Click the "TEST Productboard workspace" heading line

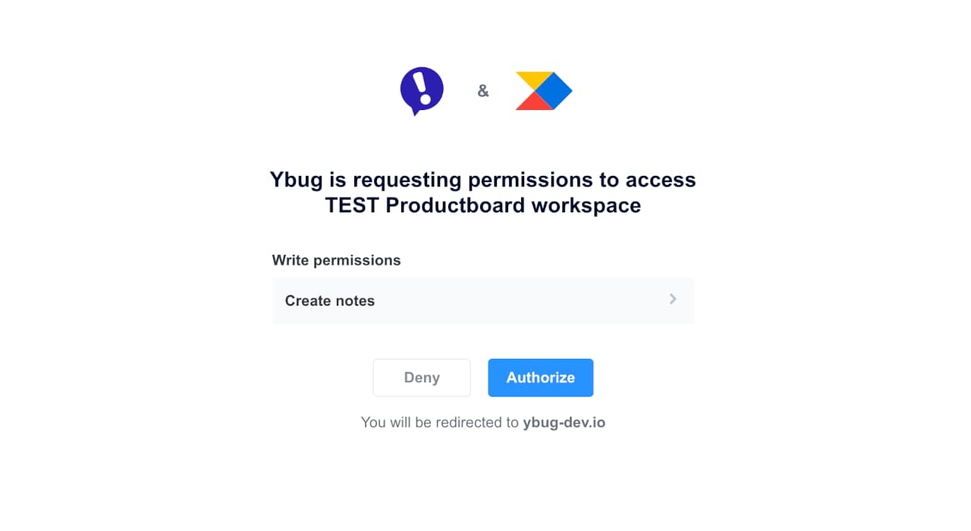click(482, 206)
